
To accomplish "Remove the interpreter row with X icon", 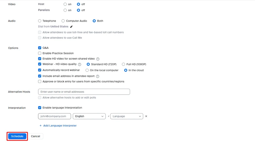I will point(146,116).
